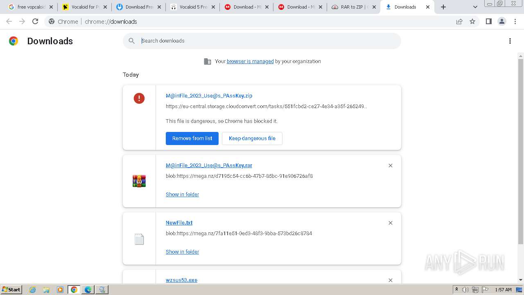This screenshot has width=524, height=295.
Task: Click the search magnifier icon
Action: 131,41
